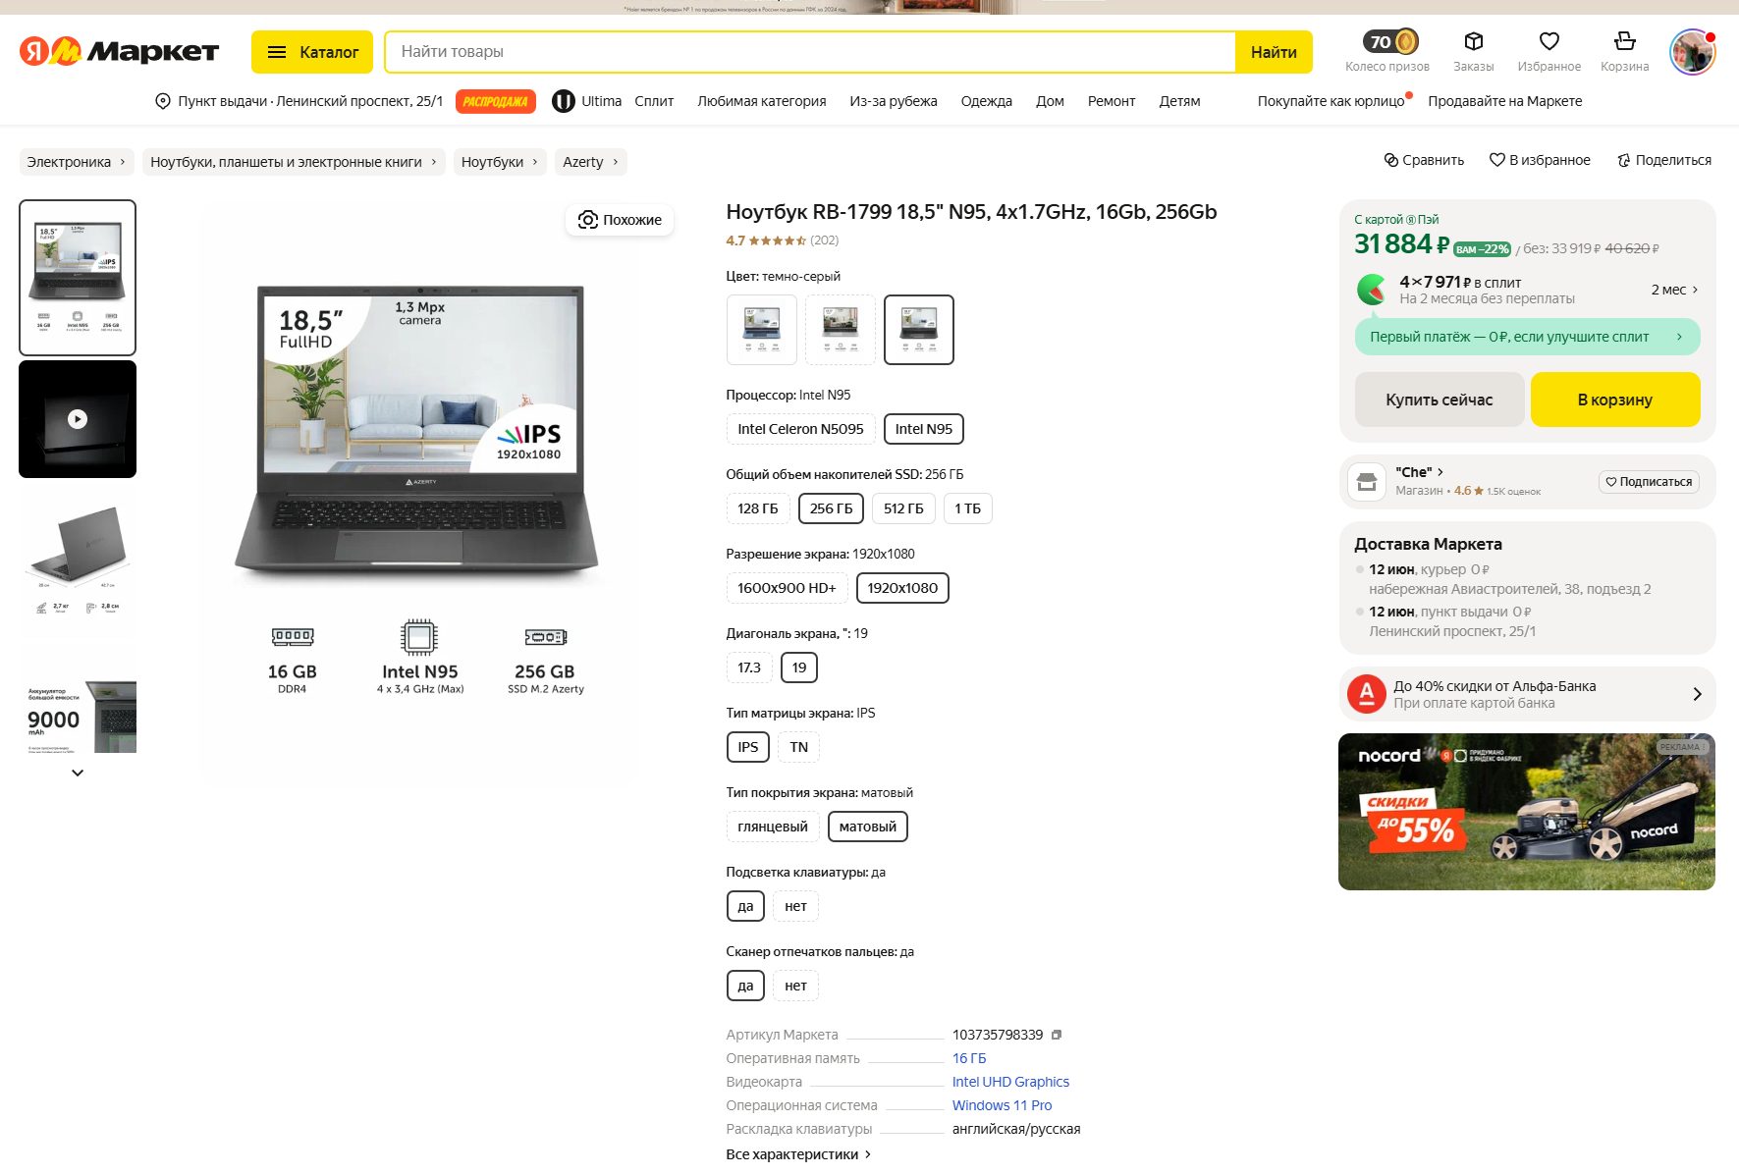Add laptop with В корзину button
This screenshot has width=1739, height=1175.
pos(1614,400)
